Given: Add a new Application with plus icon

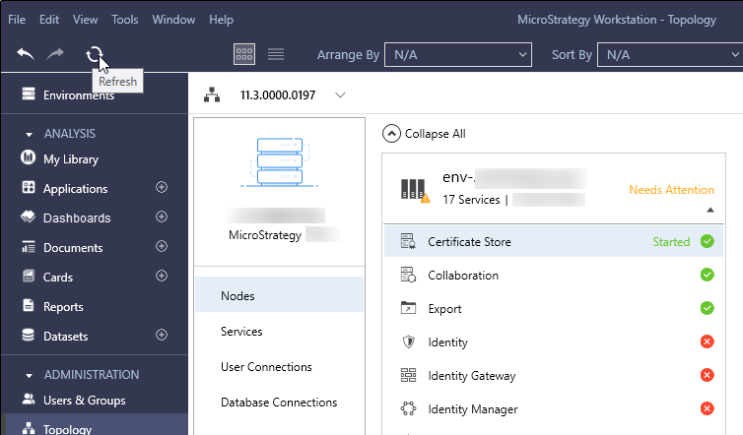Looking at the screenshot, I should click(162, 188).
